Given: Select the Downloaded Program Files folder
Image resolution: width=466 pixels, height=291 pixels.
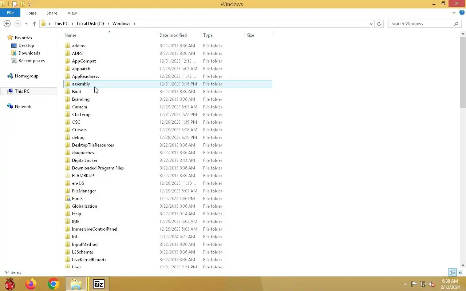Looking at the screenshot, I should click(x=98, y=168).
